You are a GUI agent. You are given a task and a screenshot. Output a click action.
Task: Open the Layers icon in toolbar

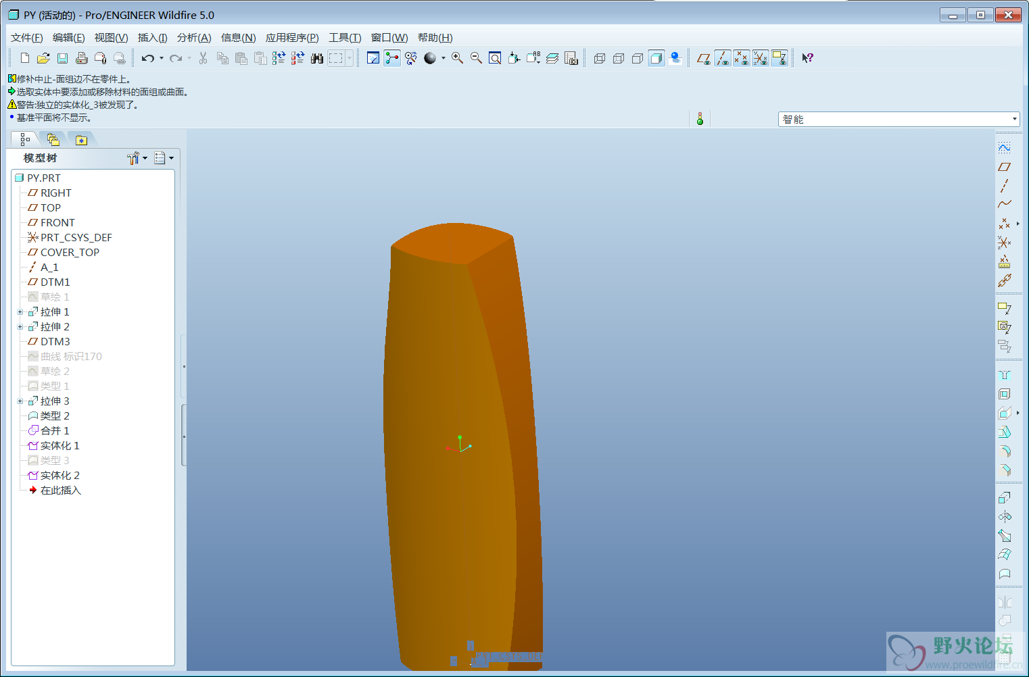(x=552, y=58)
